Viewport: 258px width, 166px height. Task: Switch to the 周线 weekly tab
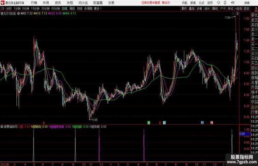click(x=72, y=9)
